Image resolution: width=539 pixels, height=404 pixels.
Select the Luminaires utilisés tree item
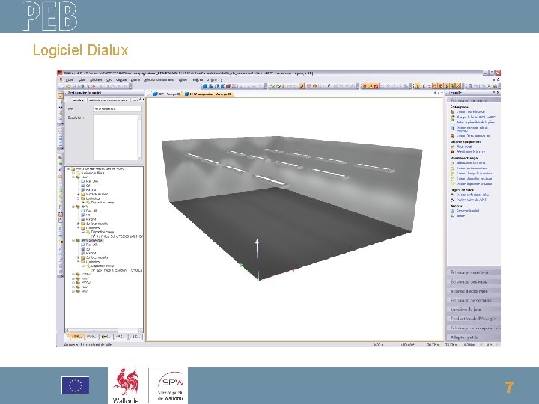click(93, 173)
